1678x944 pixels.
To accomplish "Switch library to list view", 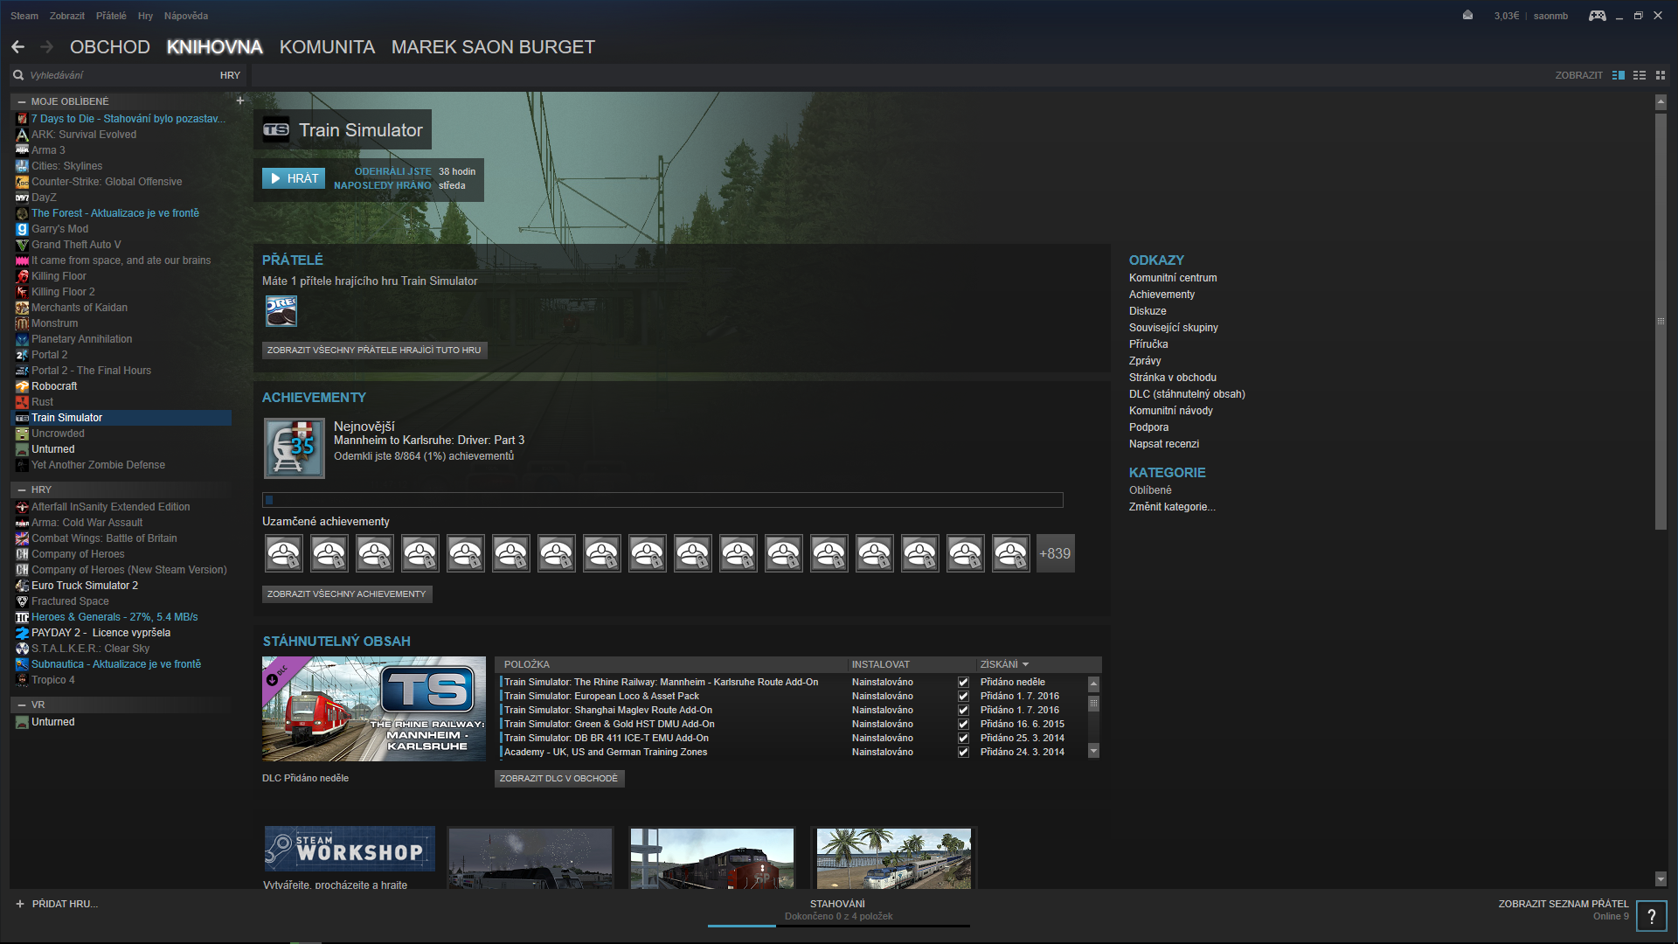I will pos(1640,75).
